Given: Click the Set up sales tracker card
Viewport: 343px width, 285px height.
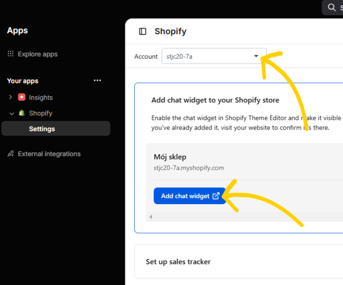Looking at the screenshot, I should [x=239, y=261].
